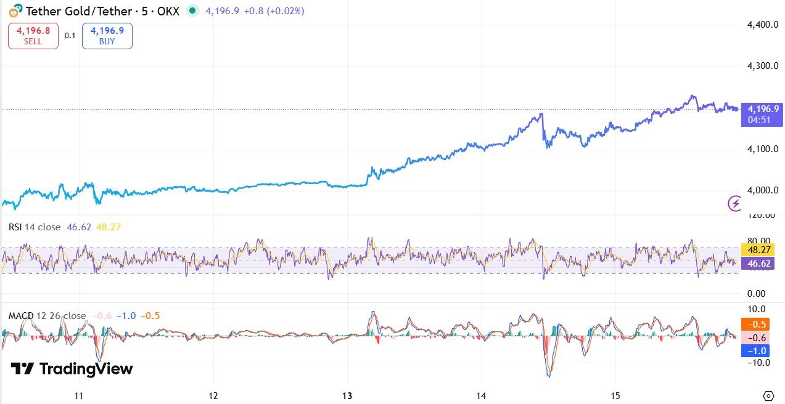Click the TradingView logo
This screenshot has width=785, height=404.
click(x=72, y=369)
